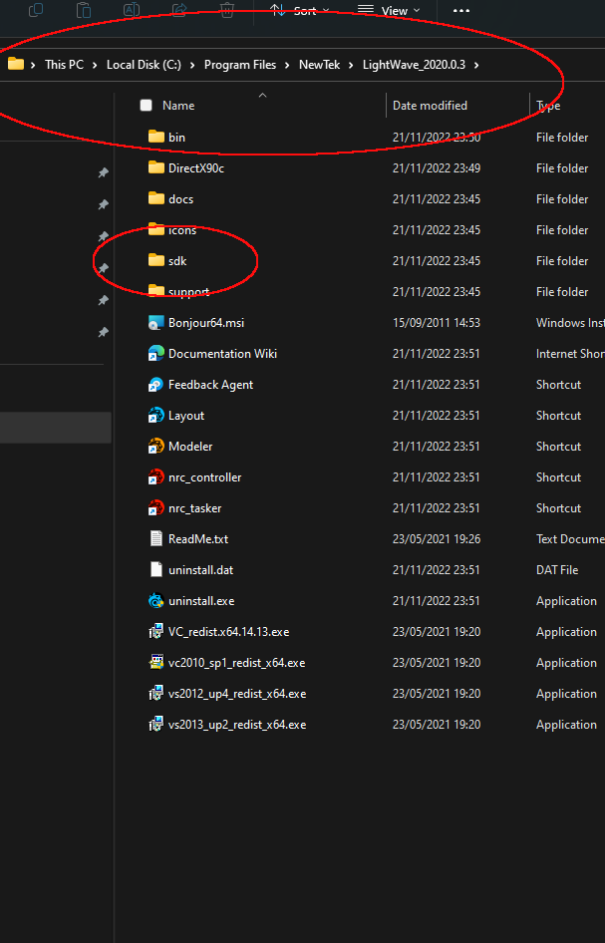Expand chevron after NewTek breadcrumb

[351, 65]
